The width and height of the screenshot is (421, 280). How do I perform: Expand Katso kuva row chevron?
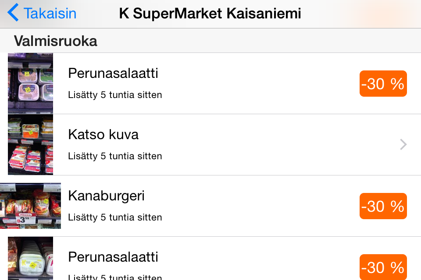click(x=403, y=144)
